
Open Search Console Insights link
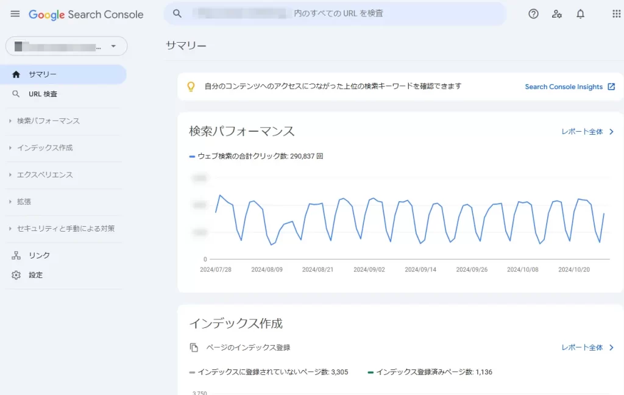click(x=565, y=87)
